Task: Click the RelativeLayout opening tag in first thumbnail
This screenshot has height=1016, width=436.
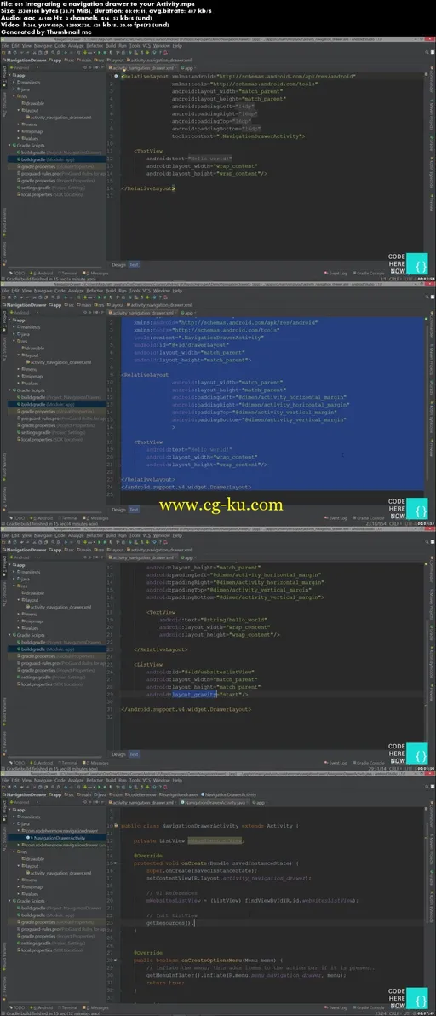Action: point(146,76)
